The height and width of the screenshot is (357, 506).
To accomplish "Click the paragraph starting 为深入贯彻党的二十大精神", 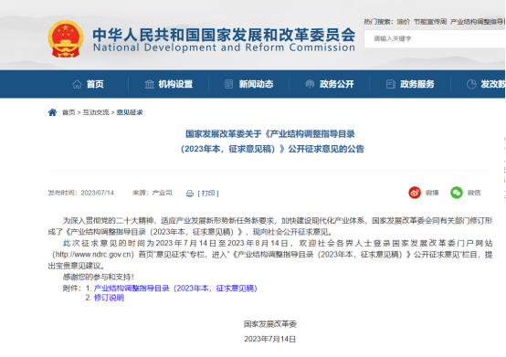I will tap(270, 226).
